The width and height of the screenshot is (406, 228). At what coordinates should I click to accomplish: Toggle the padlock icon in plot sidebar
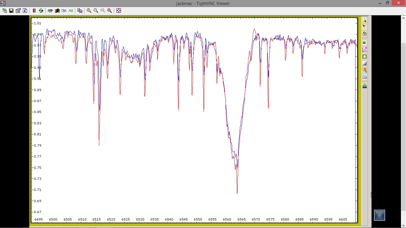pyautogui.click(x=364, y=34)
